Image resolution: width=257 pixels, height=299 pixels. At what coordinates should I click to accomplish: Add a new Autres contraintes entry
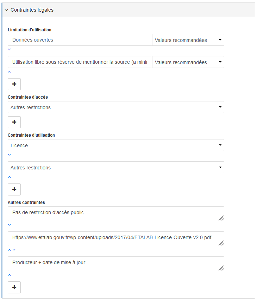coord(14,287)
